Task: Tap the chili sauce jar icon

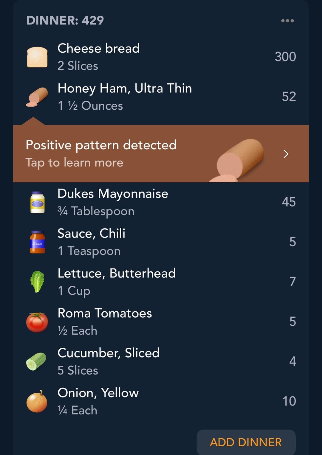Action: 38,242
